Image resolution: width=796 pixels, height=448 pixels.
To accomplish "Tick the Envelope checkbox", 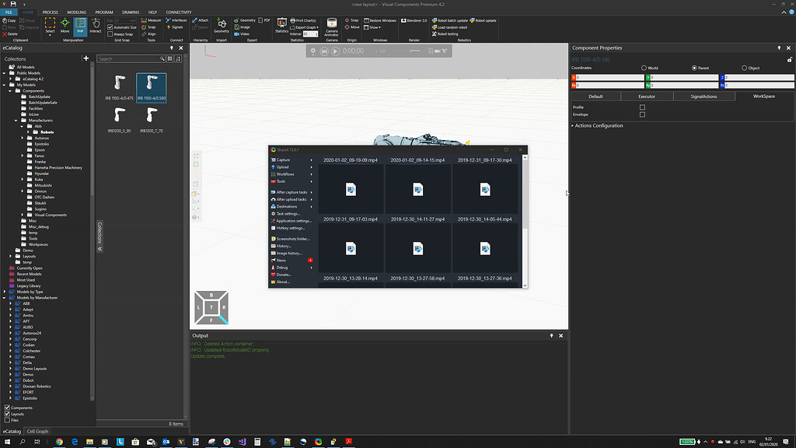I will (x=642, y=114).
